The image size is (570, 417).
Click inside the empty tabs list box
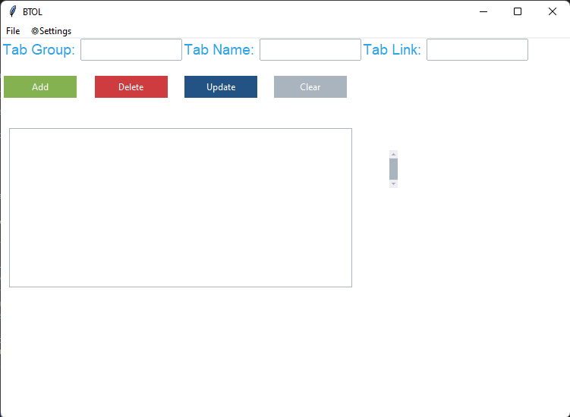[x=181, y=208]
